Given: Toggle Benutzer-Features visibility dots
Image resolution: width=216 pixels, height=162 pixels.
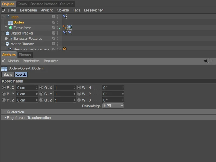Looking at the screenshot, I should tap(58, 38).
